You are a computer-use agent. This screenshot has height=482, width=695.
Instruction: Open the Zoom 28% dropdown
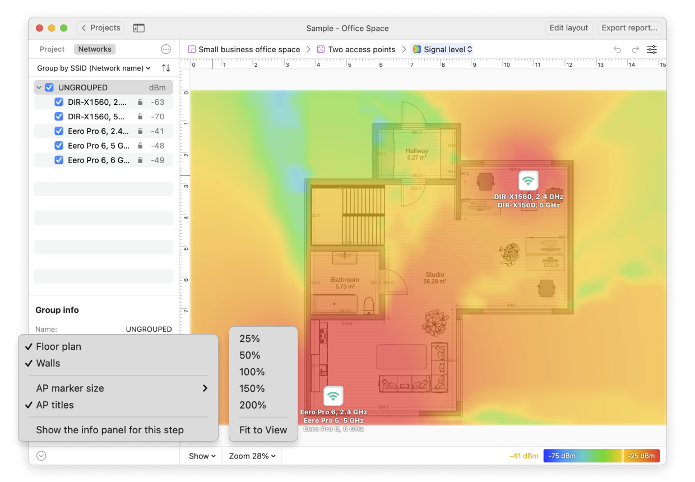252,456
